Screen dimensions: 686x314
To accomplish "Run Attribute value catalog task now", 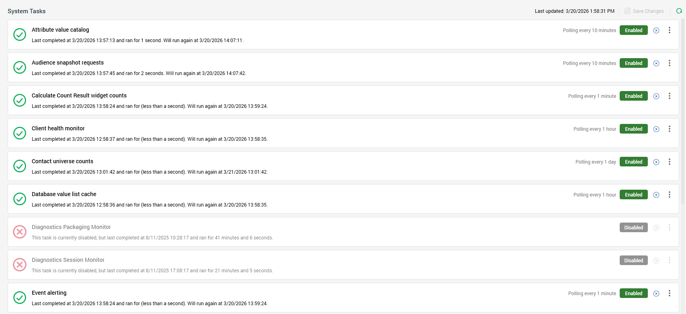I will point(656,30).
